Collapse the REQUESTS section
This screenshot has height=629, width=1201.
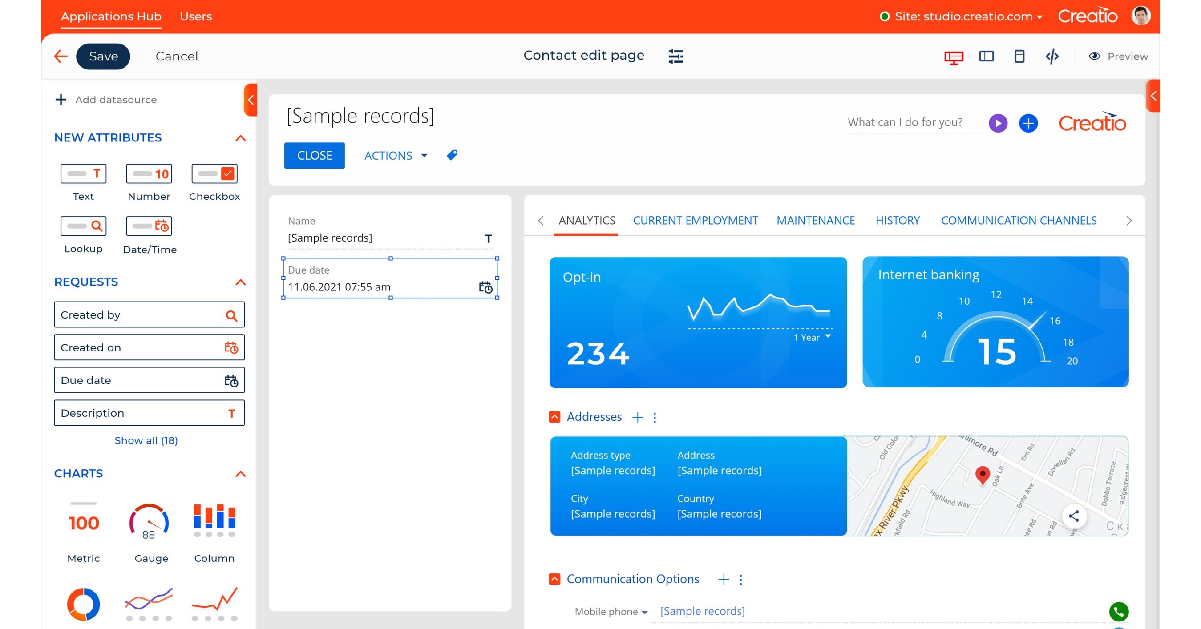click(241, 282)
